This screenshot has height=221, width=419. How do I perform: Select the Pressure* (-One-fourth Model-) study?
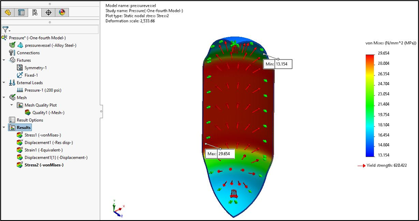click(37, 38)
